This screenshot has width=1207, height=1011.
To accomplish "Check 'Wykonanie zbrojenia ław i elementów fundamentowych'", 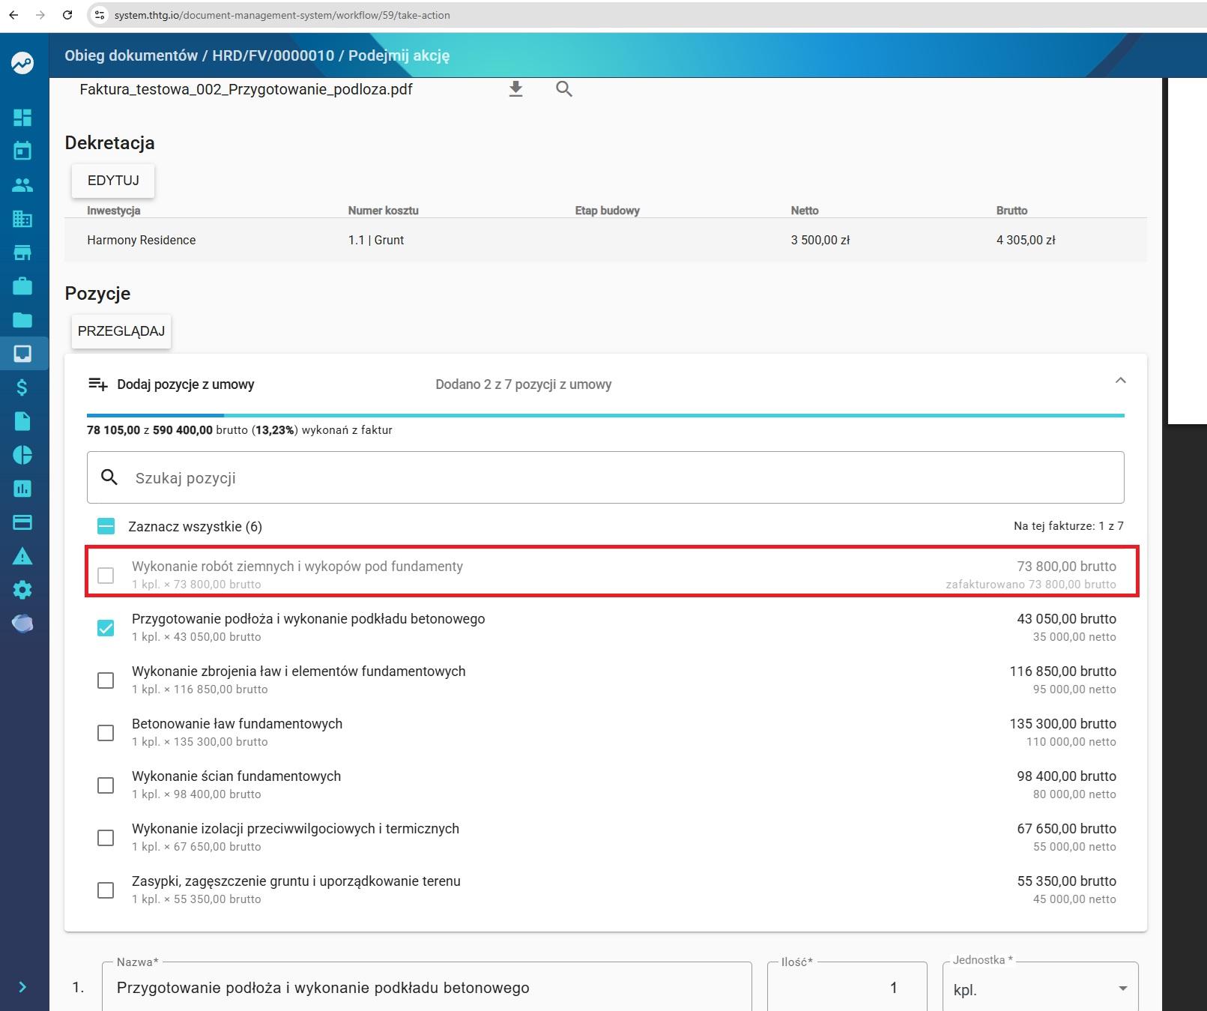I will point(106,680).
